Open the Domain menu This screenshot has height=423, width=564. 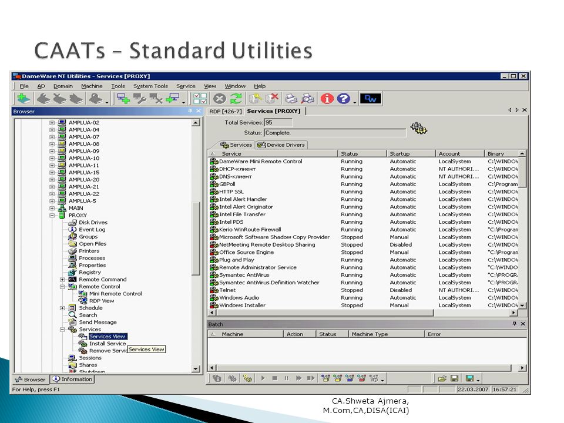[x=63, y=86]
